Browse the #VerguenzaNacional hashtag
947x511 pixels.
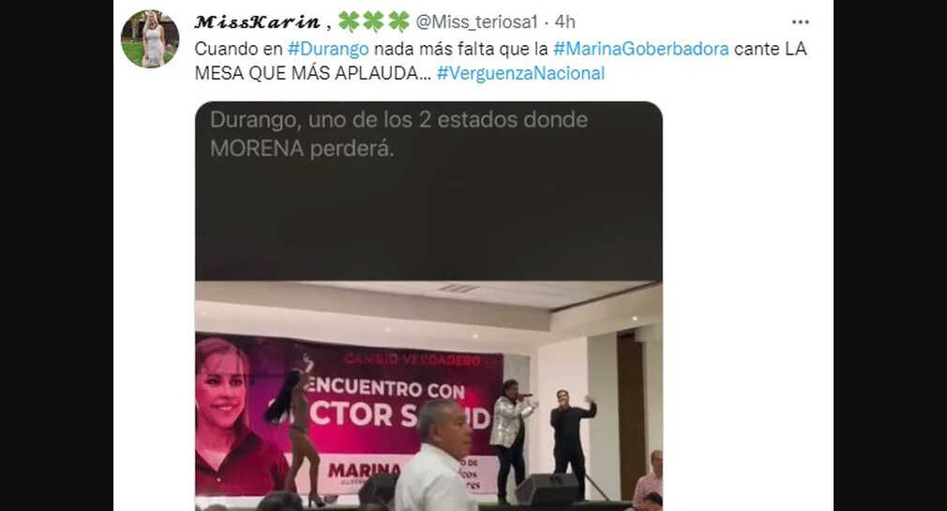point(520,73)
